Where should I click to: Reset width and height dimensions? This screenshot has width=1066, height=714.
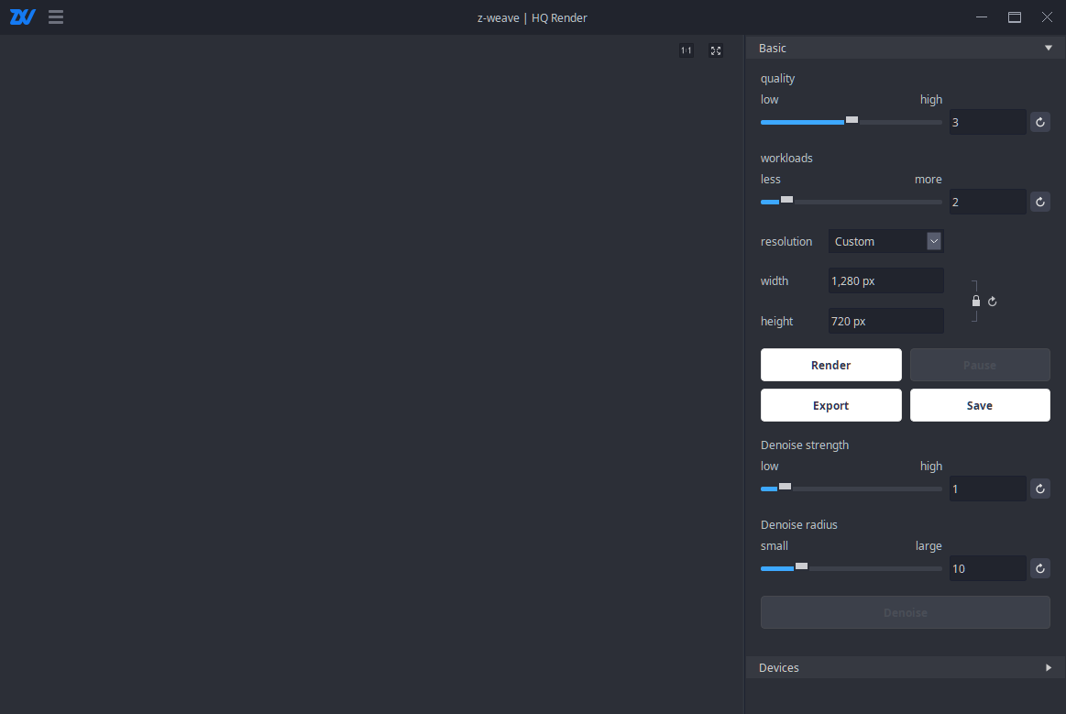pos(993,302)
